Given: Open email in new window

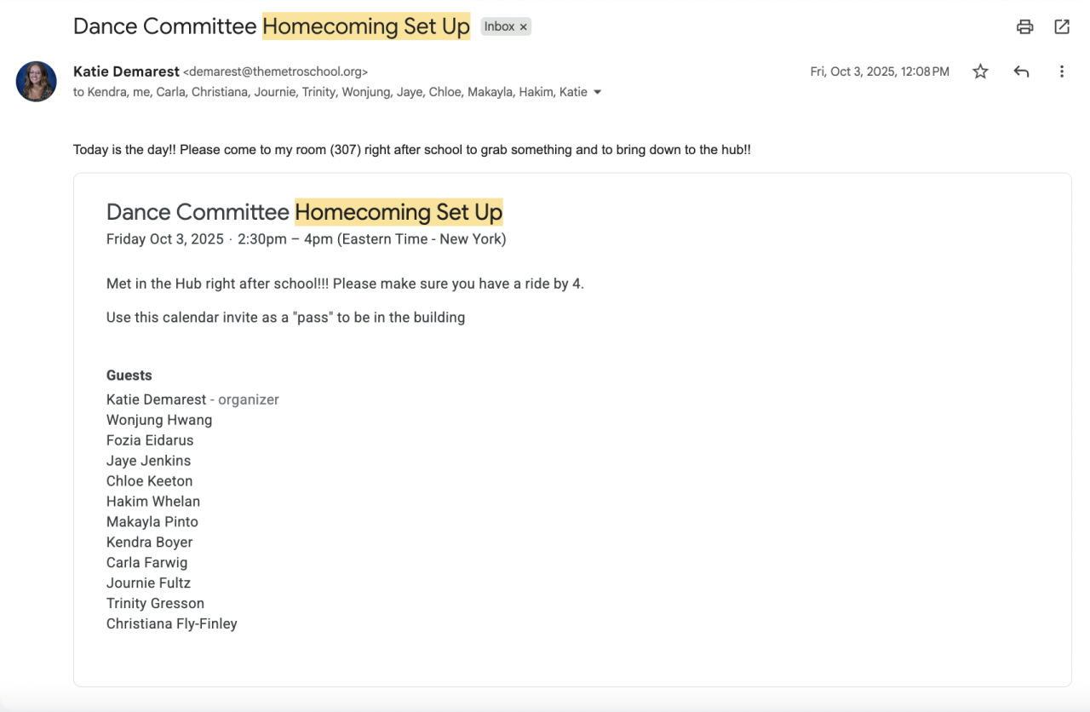Looking at the screenshot, I should tap(1062, 26).
